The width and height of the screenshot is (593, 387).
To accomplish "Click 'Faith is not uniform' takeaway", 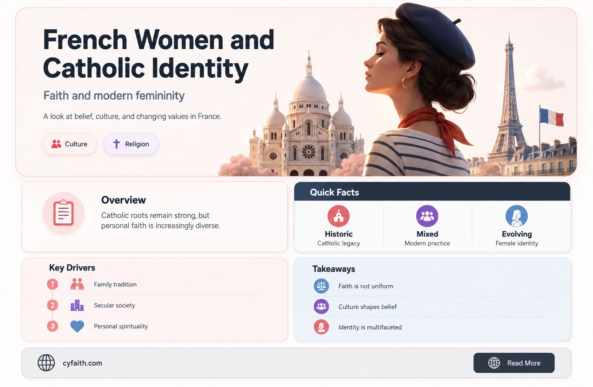I will [366, 286].
